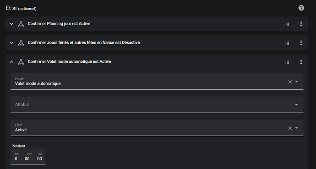Open the État dropdown arrow
The width and height of the screenshot is (316, 169).
coord(296,128)
